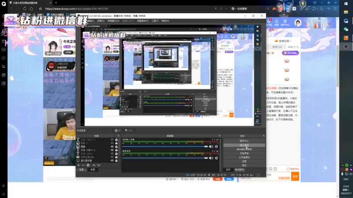The height and width of the screenshot is (198, 353).
Task: Adjust the audio input device volume slider
Action: pos(165,147)
